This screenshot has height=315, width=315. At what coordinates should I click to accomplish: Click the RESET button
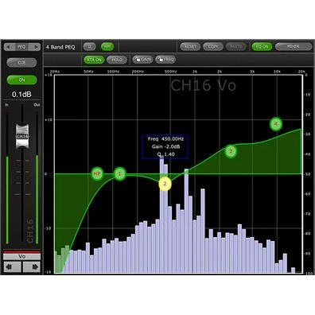point(190,47)
